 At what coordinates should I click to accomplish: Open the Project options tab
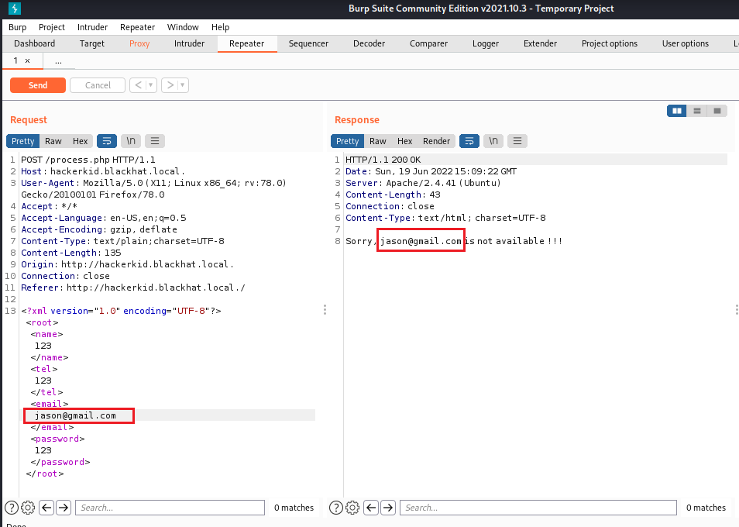click(610, 44)
